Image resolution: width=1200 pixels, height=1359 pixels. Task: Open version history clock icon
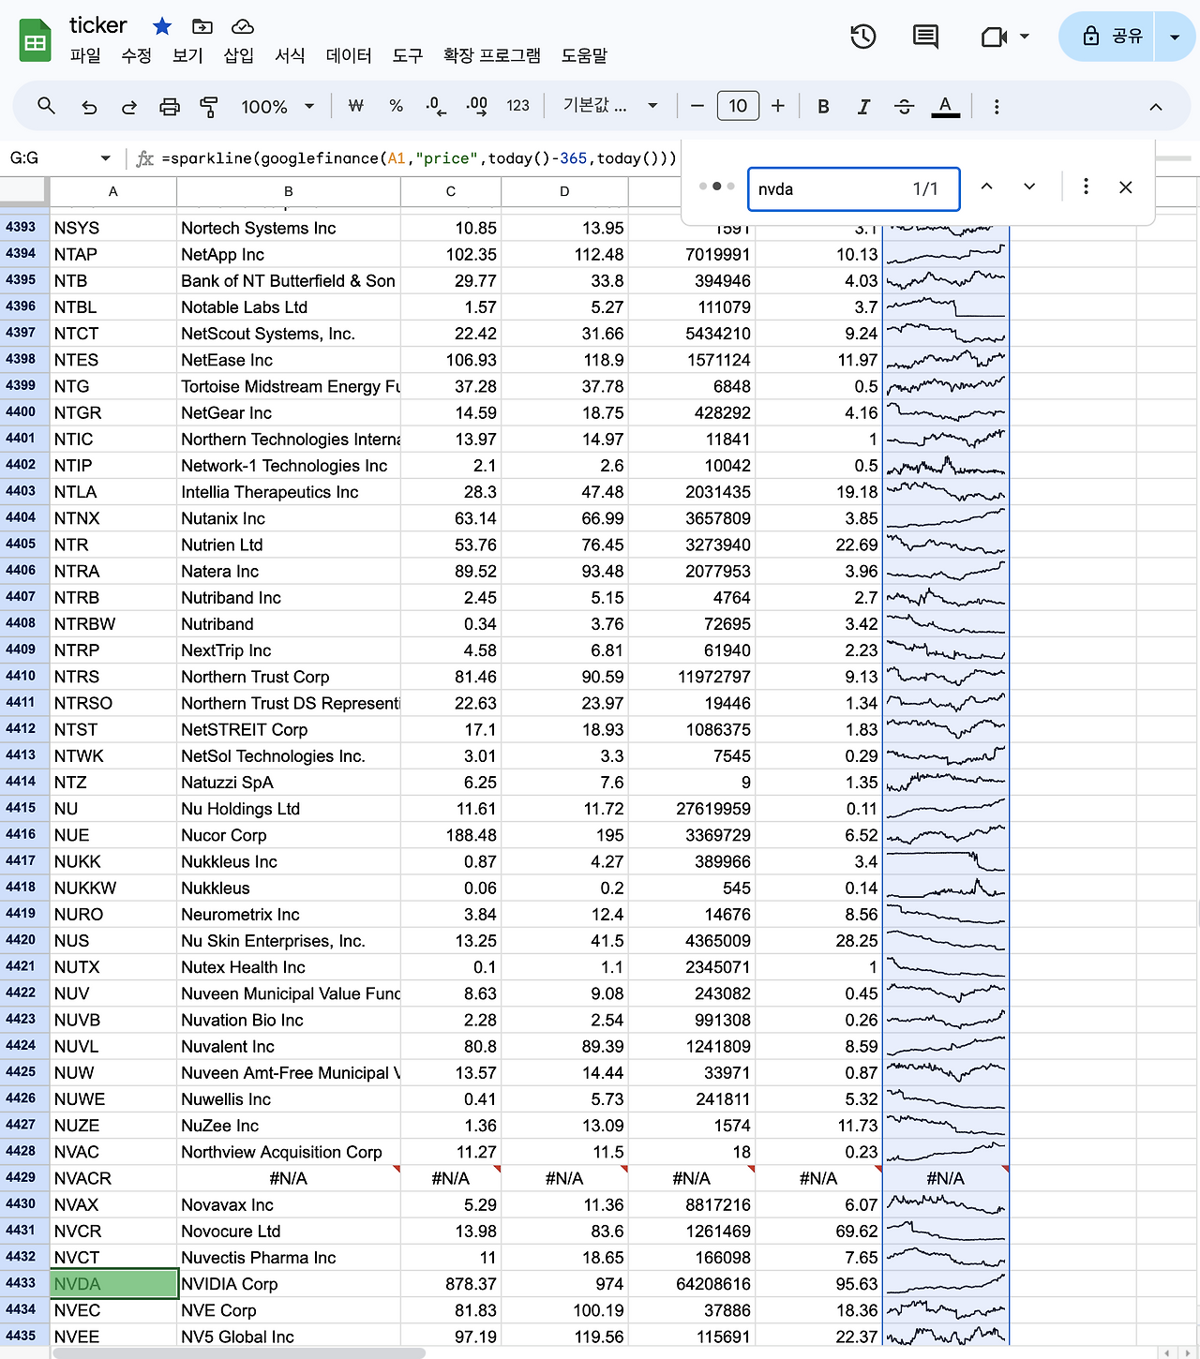tap(862, 37)
